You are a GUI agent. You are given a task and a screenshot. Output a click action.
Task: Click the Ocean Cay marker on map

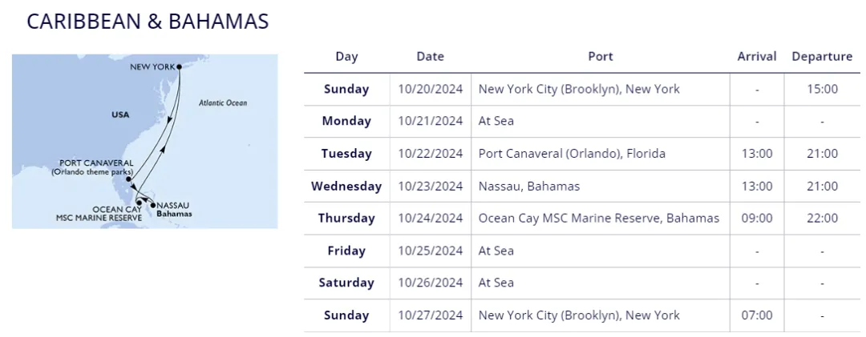click(140, 203)
